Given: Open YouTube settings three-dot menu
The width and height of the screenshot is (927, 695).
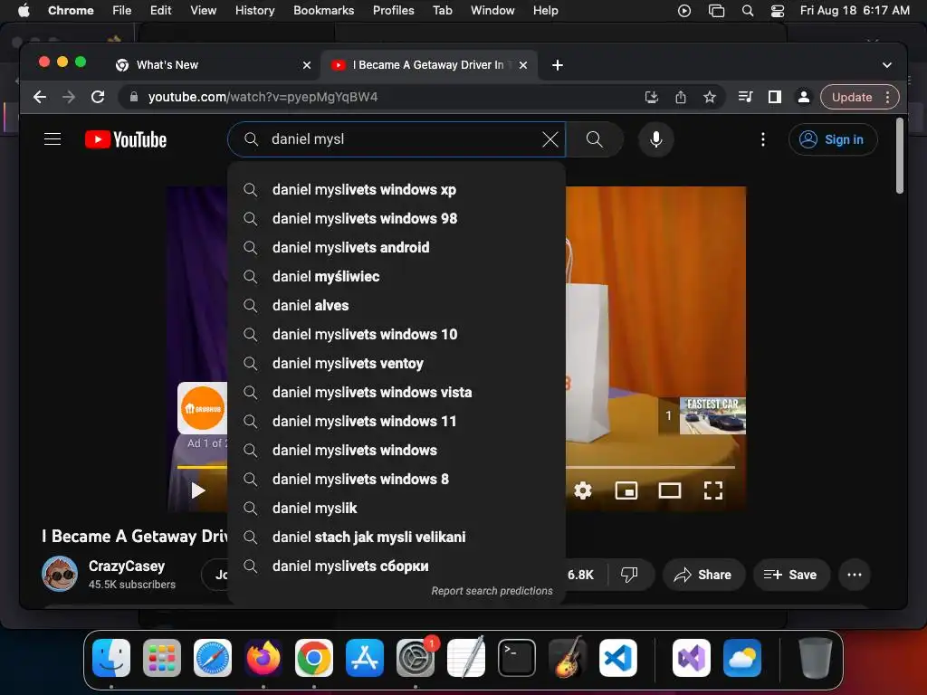Looking at the screenshot, I should tap(762, 139).
